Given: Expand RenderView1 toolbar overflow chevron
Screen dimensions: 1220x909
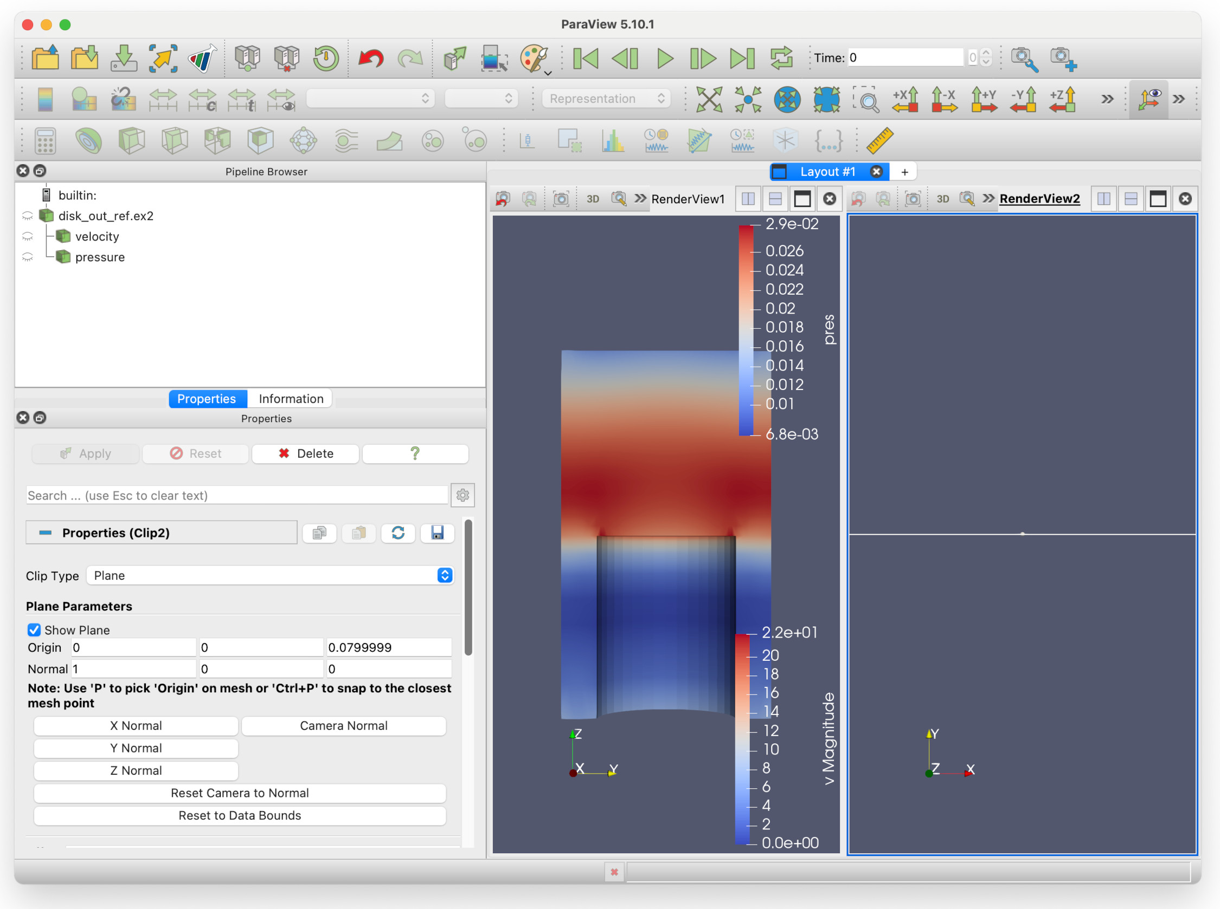Looking at the screenshot, I should pos(640,199).
